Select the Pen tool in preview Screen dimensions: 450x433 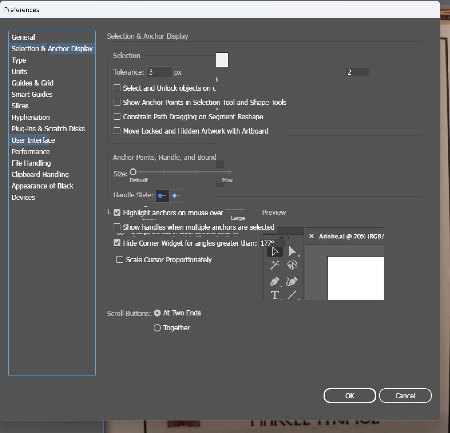coord(275,281)
